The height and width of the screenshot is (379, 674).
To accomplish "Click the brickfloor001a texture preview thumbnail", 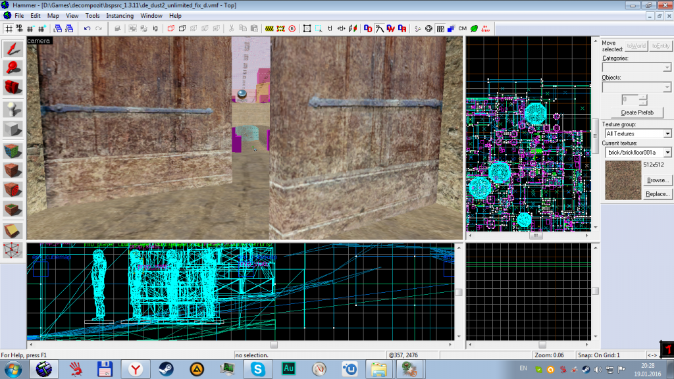I will pos(622,180).
